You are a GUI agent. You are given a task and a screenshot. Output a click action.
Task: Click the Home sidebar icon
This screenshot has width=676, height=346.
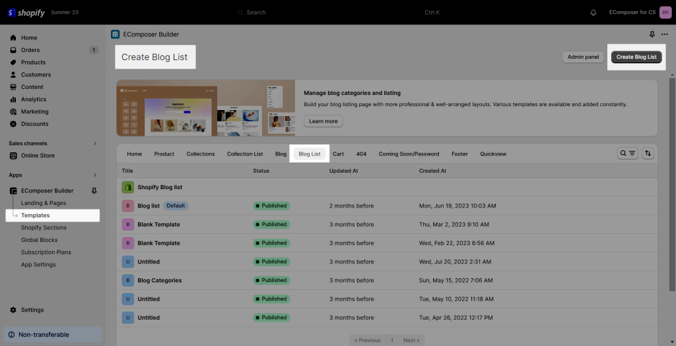click(13, 38)
